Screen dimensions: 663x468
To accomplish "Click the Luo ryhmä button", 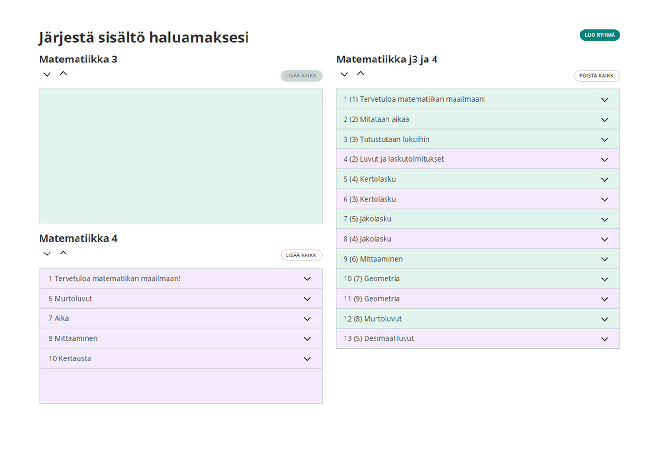I will coord(599,35).
